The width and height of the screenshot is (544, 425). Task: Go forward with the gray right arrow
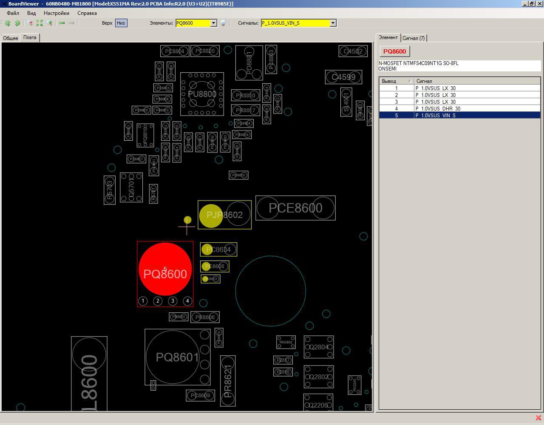[x=71, y=23]
